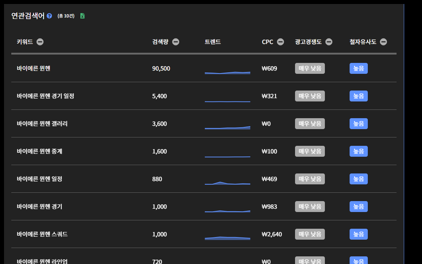This screenshot has height=264, width=422.
Task: Click the minus icon next to CPC header
Action: tap(280, 42)
